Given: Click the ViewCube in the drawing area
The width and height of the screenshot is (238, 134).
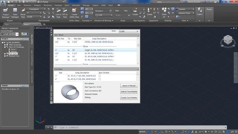Looking at the screenshot, I should (228, 40).
